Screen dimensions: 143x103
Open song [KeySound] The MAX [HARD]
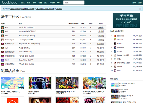coord(29,44)
